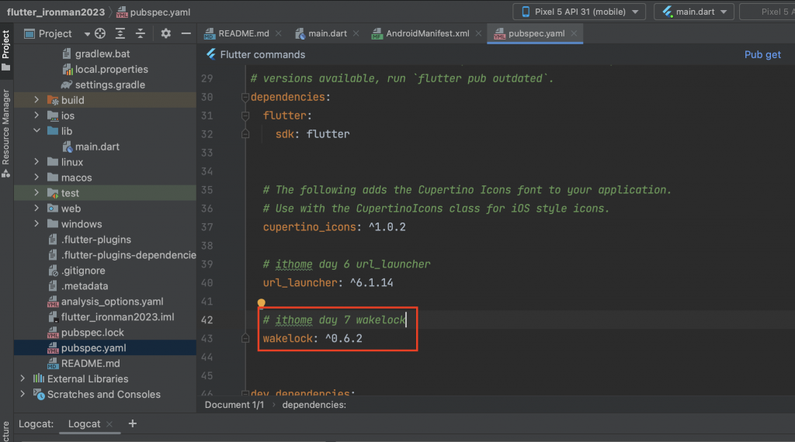Close the AndroidManifest.xml tab

click(x=478, y=33)
